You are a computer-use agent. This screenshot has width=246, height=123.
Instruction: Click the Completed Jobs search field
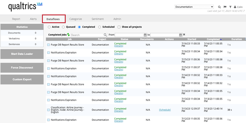[x=87, y=35]
